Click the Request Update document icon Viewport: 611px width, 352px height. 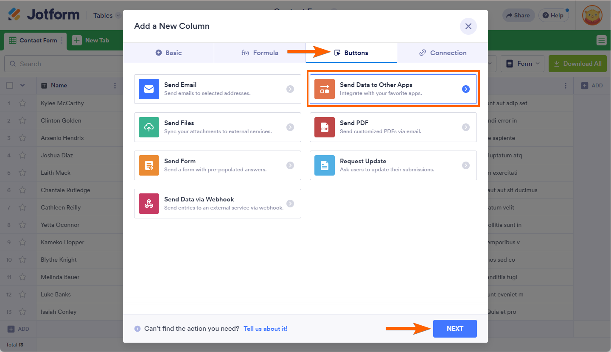pyautogui.click(x=325, y=165)
